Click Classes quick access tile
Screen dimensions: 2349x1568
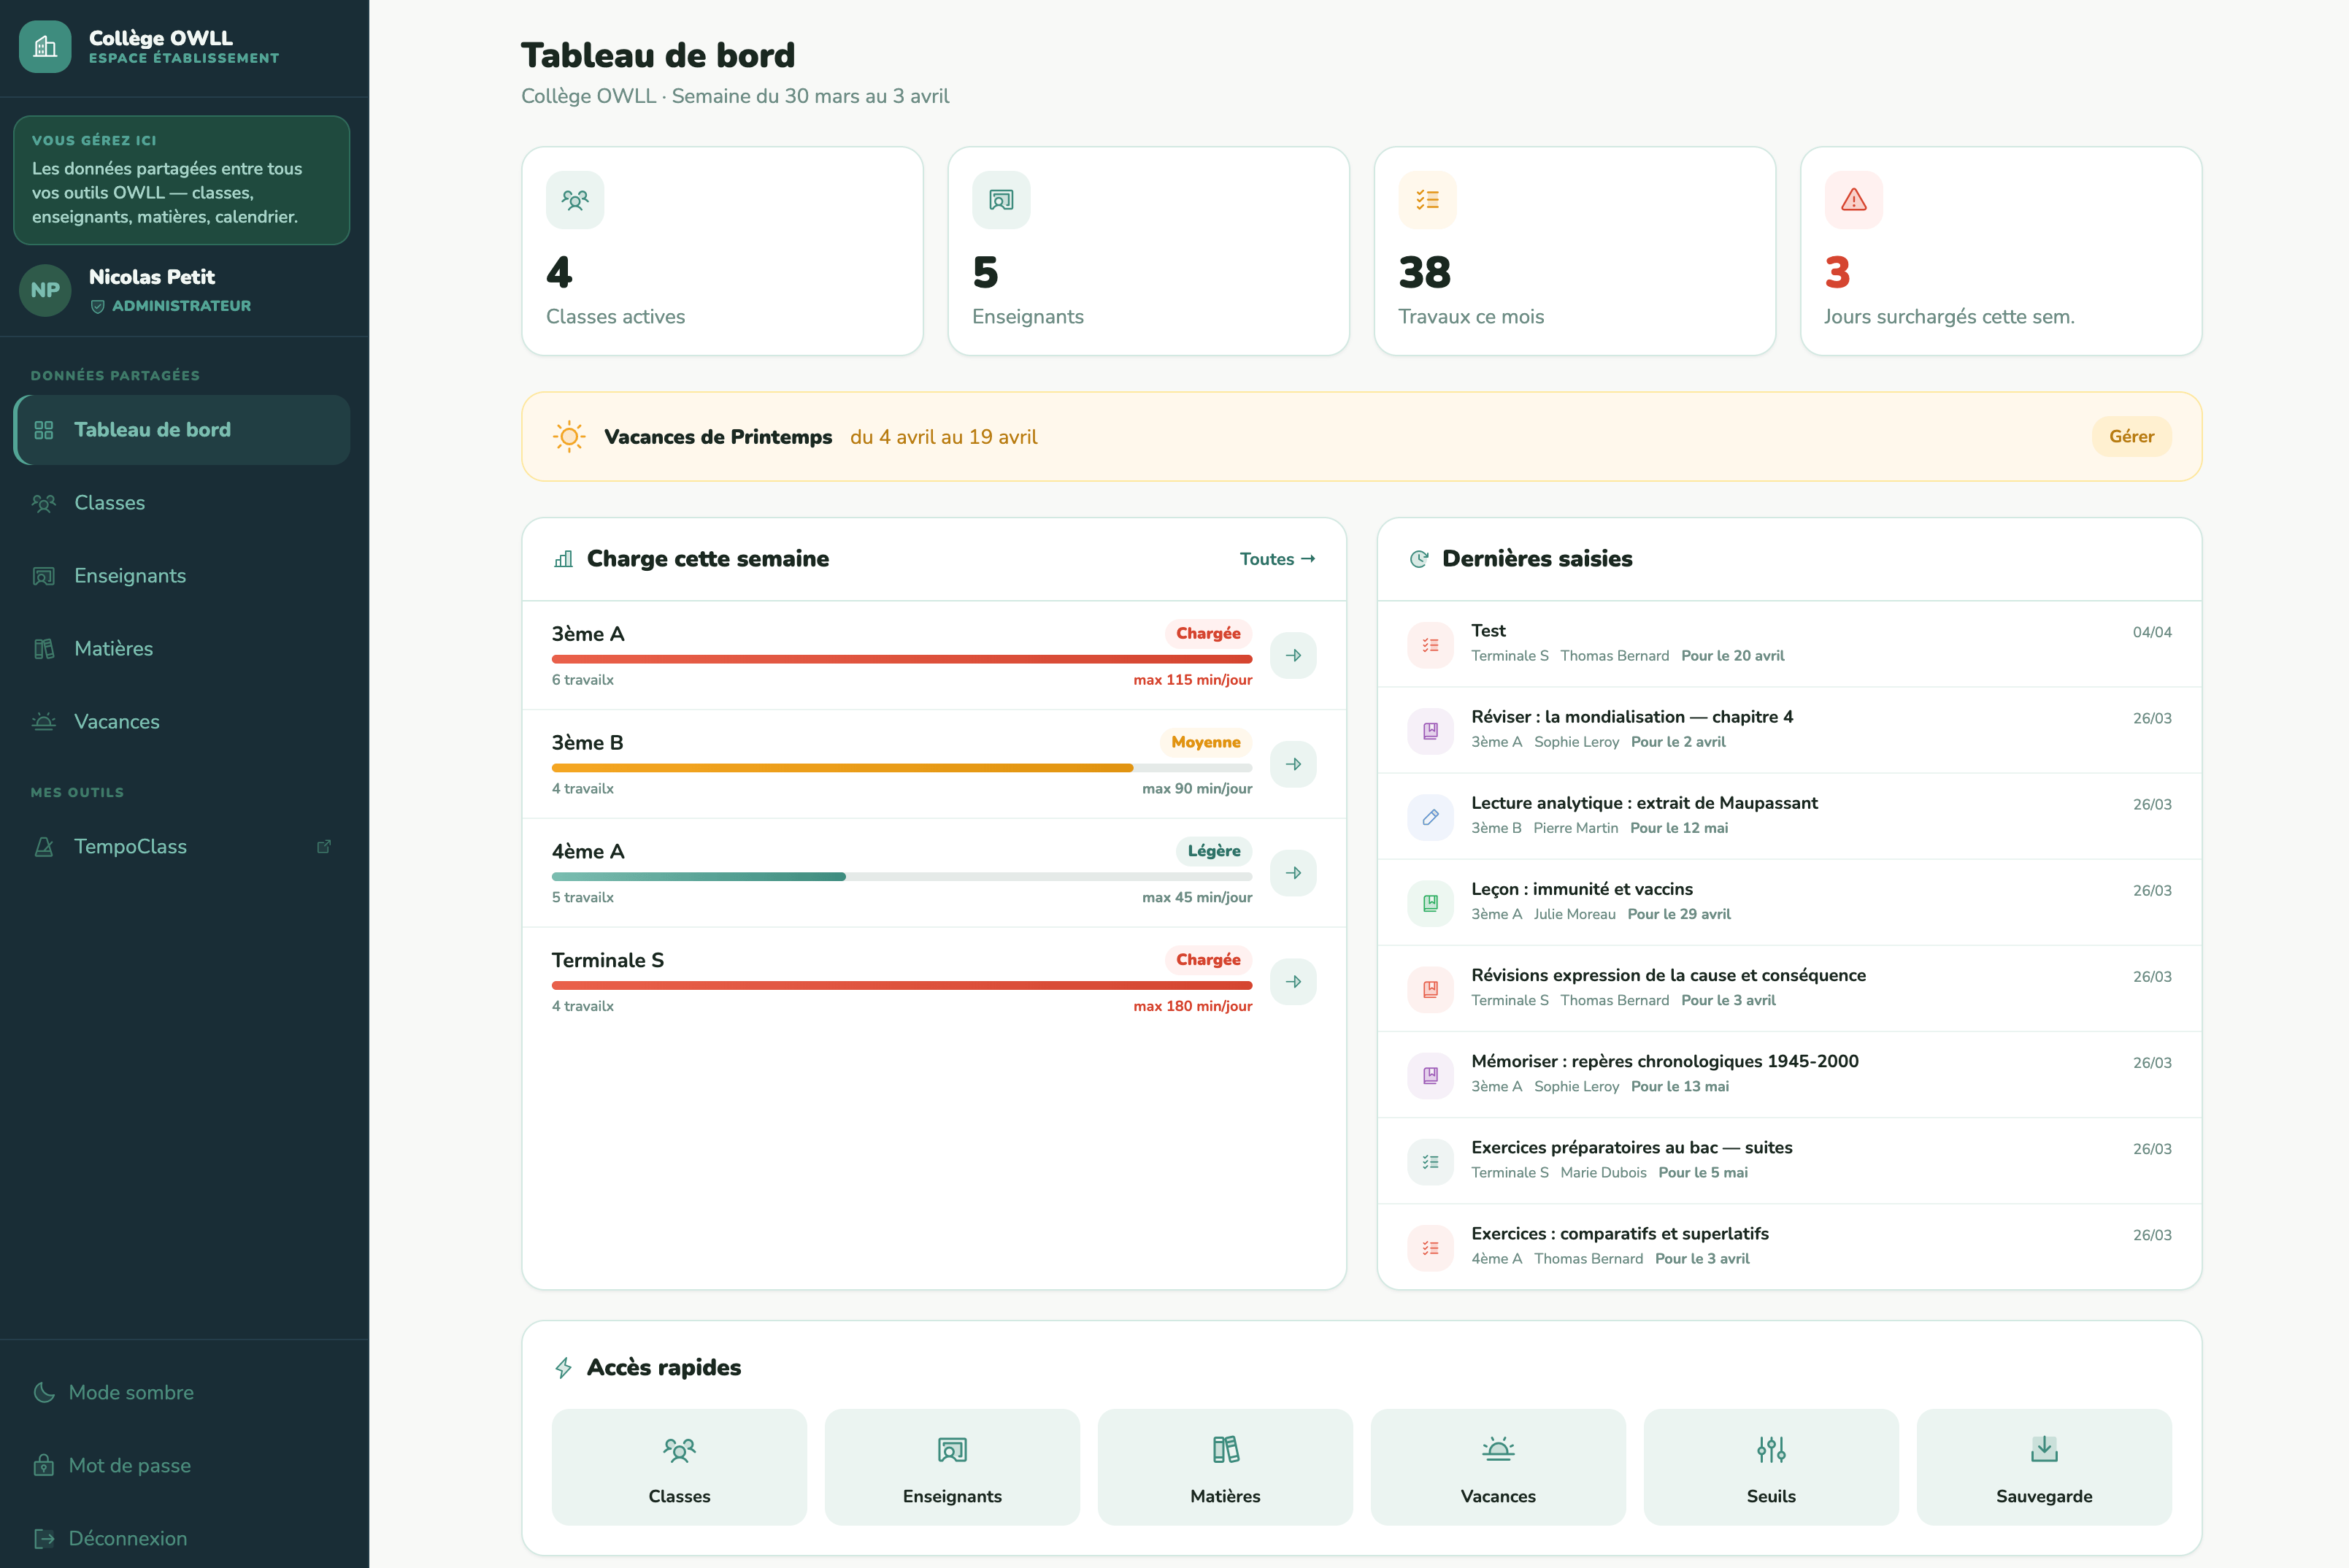(679, 1468)
